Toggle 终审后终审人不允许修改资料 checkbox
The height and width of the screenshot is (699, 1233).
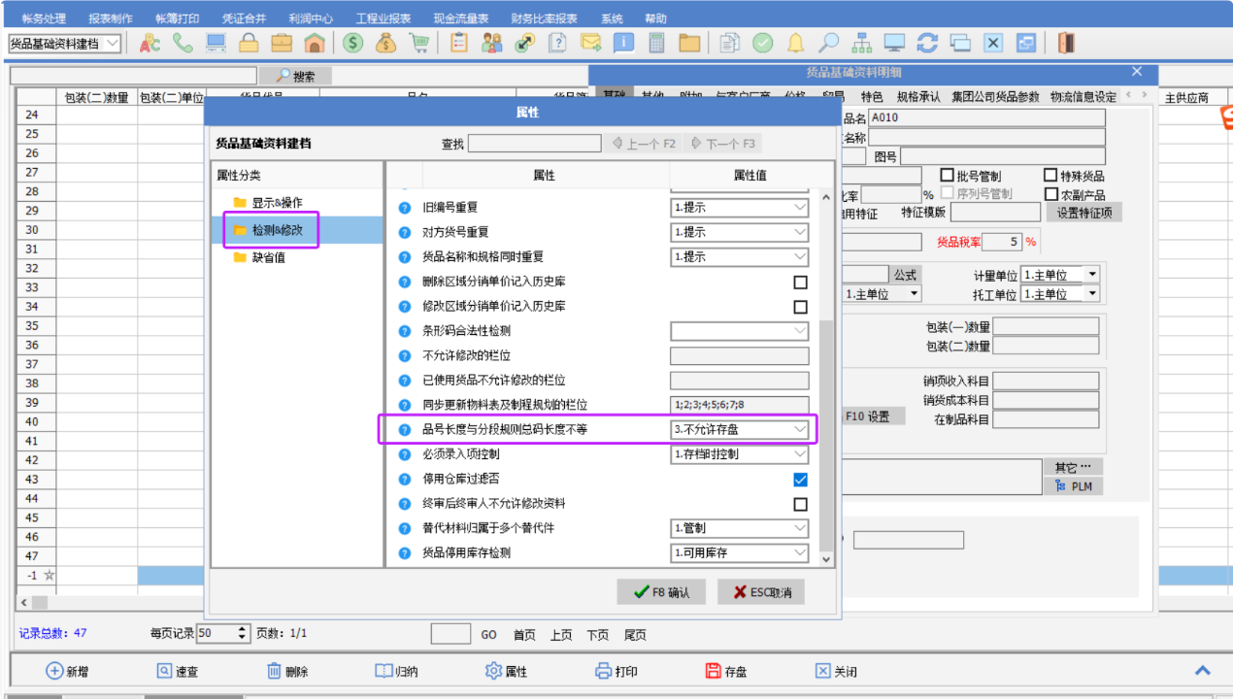(800, 504)
